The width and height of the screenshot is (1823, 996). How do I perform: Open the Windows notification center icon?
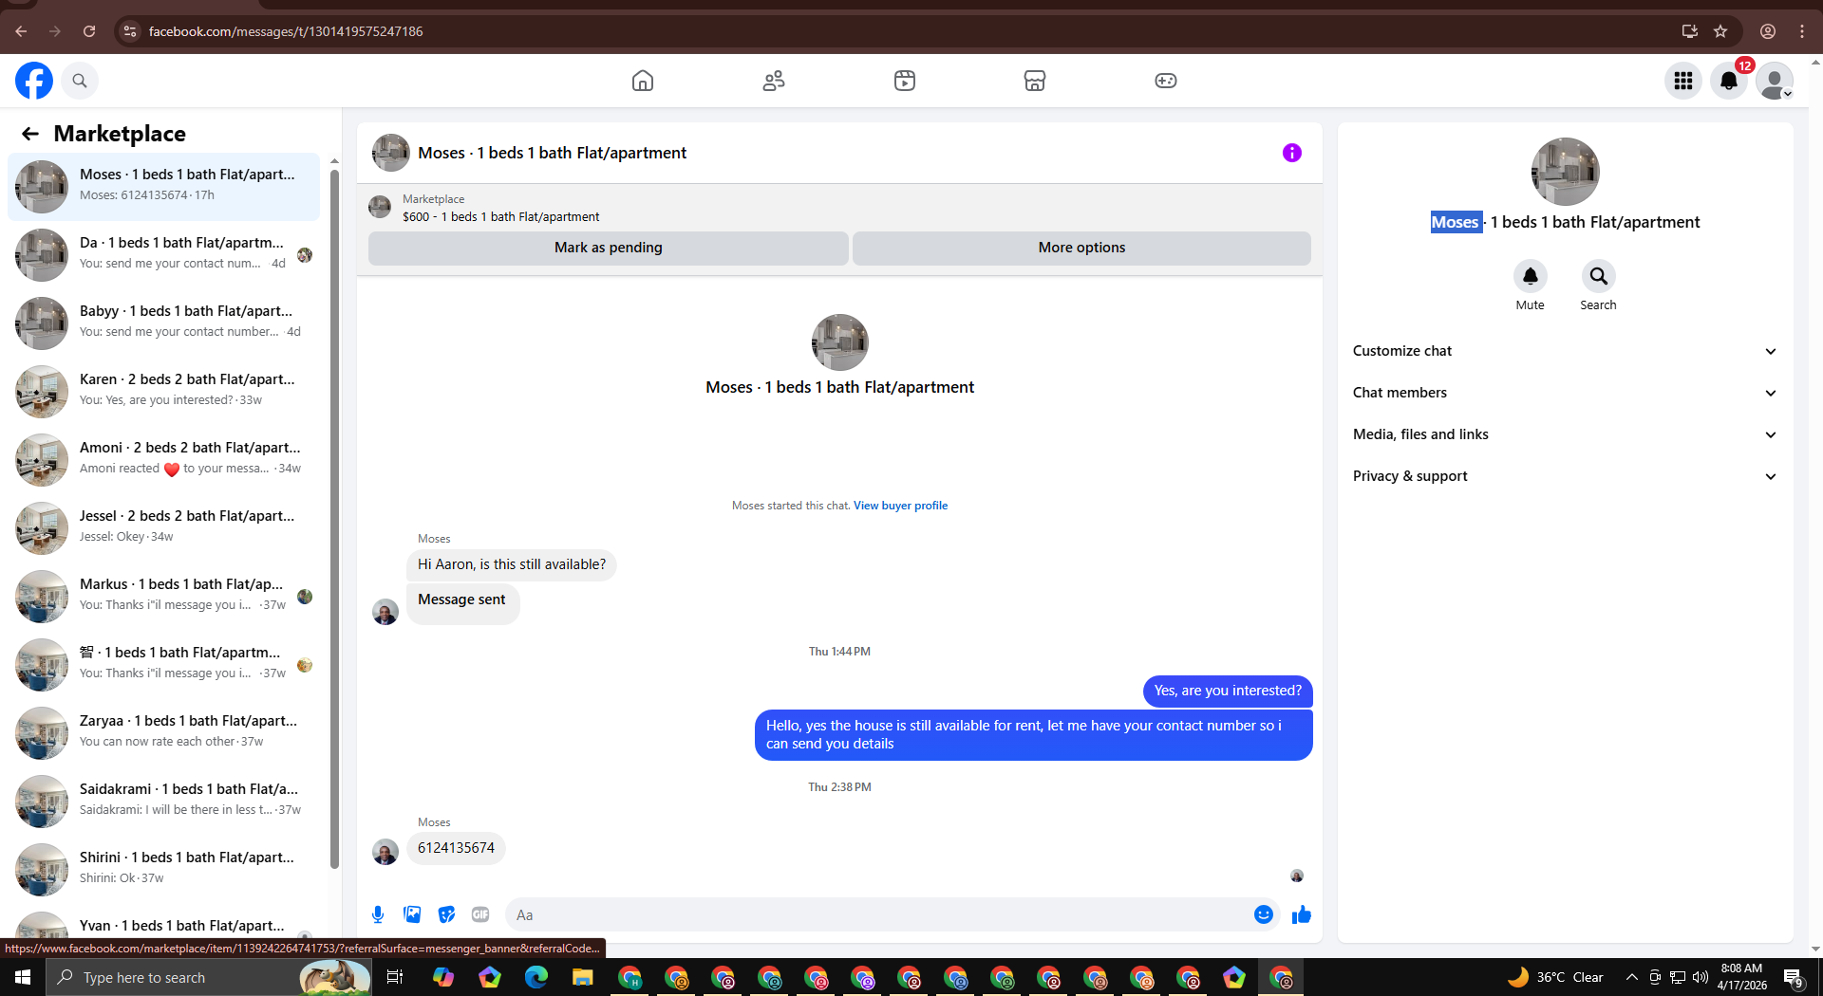click(x=1794, y=977)
